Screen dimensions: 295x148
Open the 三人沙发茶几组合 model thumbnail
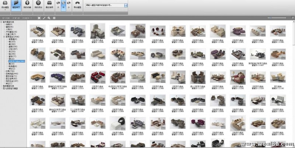77,100
